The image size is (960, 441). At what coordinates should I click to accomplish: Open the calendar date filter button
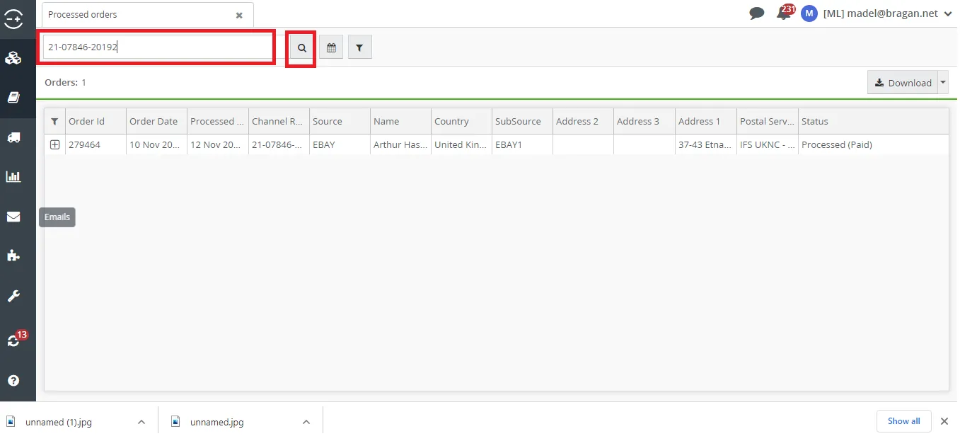tap(331, 47)
